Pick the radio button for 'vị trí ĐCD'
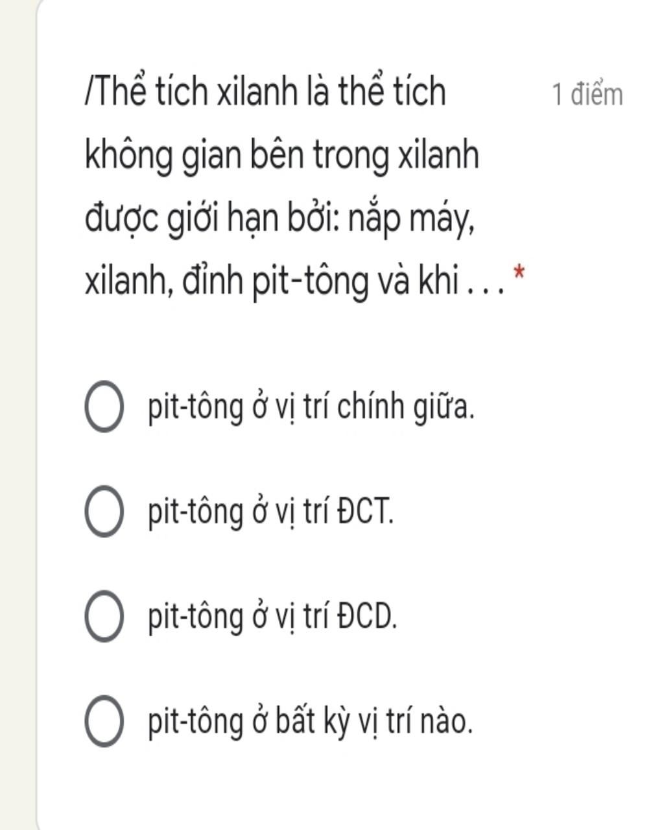664x830 pixels. [x=104, y=616]
